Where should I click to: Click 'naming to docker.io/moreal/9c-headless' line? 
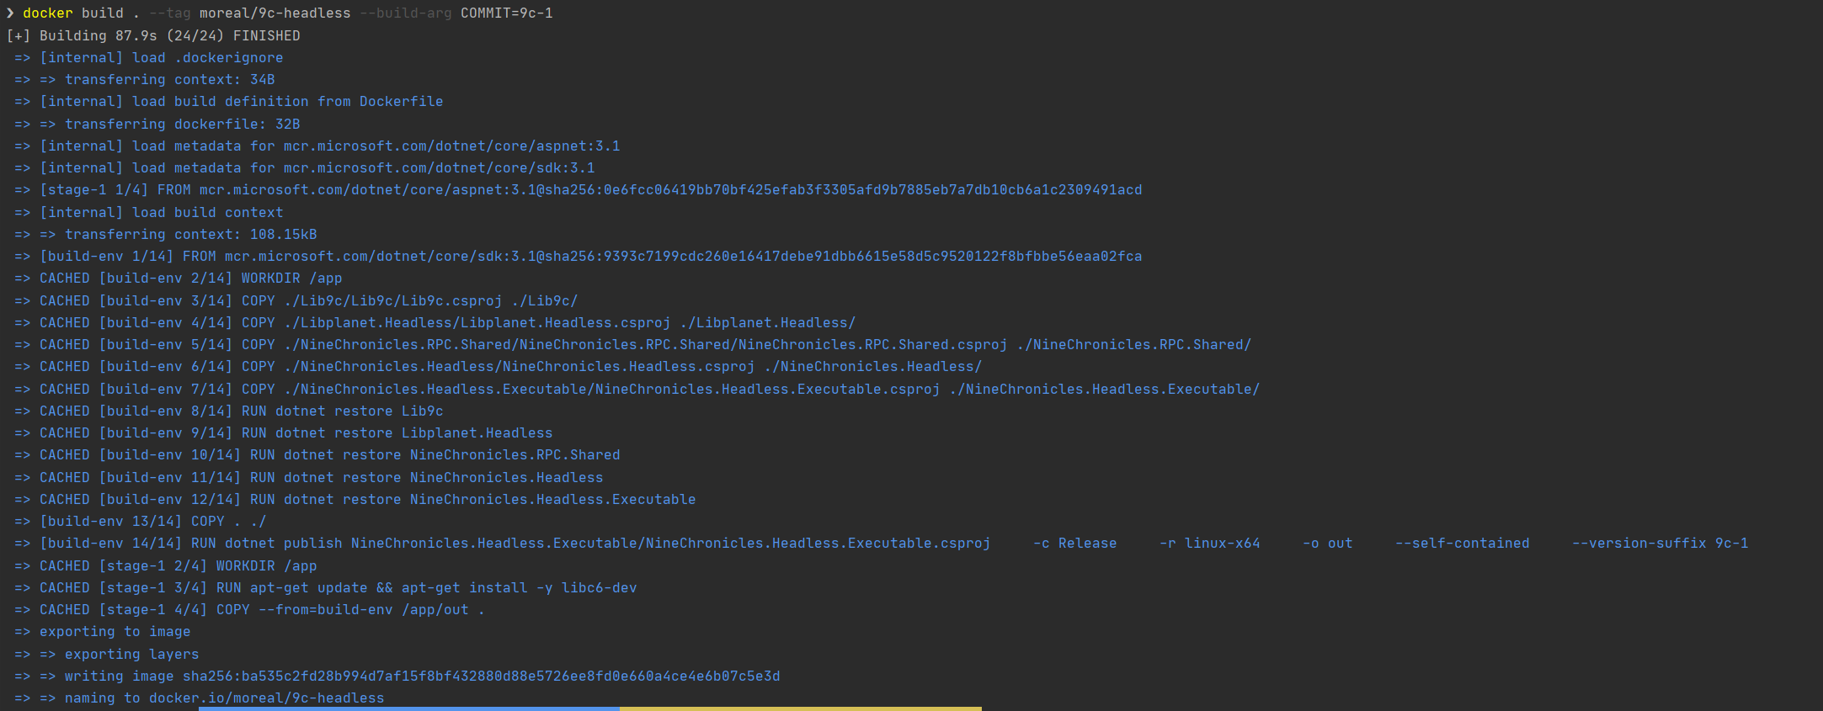200,698
